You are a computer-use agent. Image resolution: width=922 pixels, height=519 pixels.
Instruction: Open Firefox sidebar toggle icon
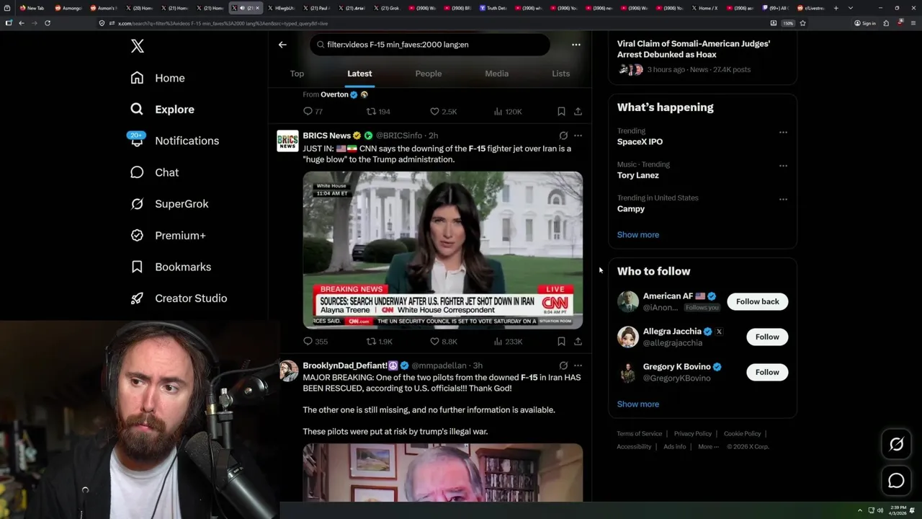[9, 23]
